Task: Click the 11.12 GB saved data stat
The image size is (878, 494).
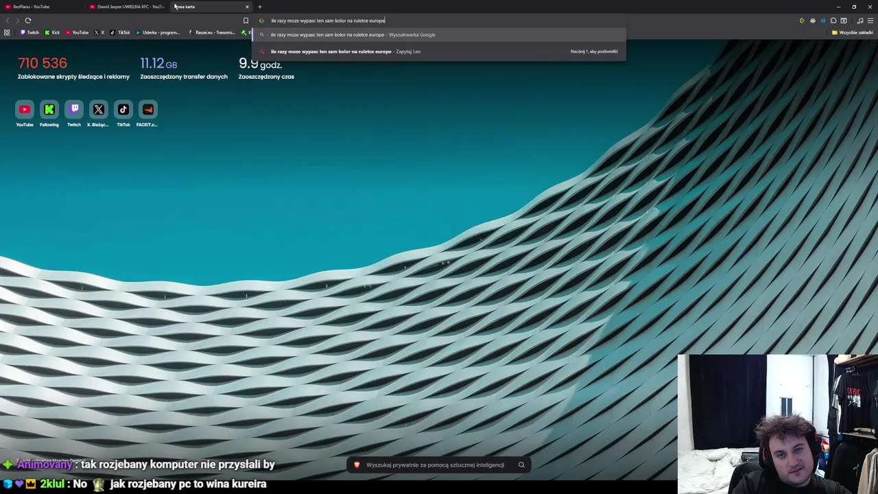Action: [184, 69]
